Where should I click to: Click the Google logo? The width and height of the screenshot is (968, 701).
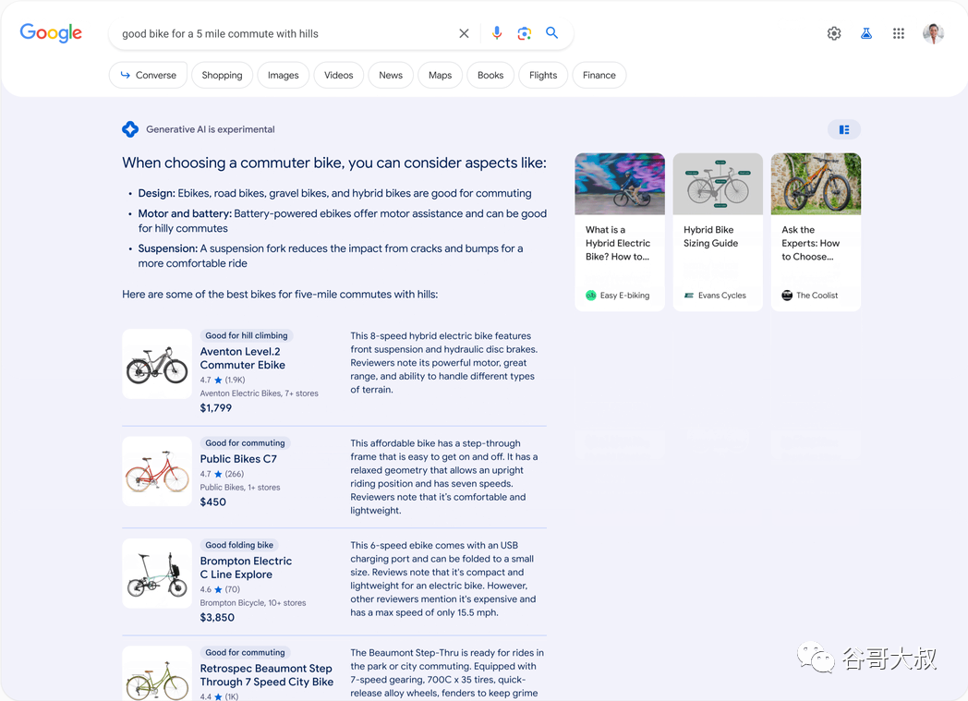(51, 32)
